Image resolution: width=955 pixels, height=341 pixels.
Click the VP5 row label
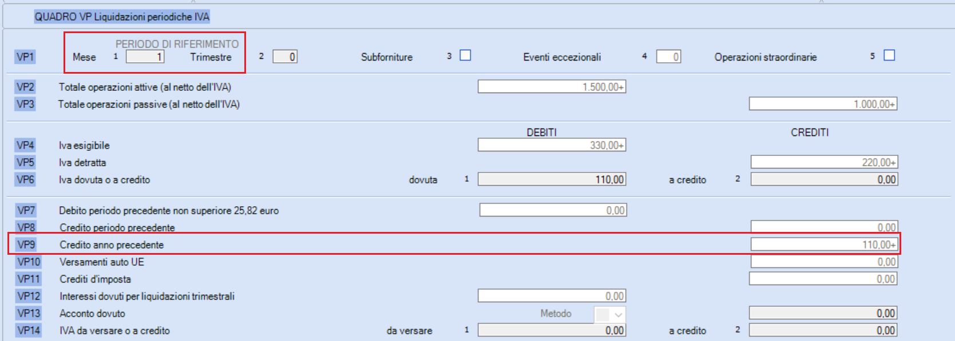pyautogui.click(x=25, y=162)
